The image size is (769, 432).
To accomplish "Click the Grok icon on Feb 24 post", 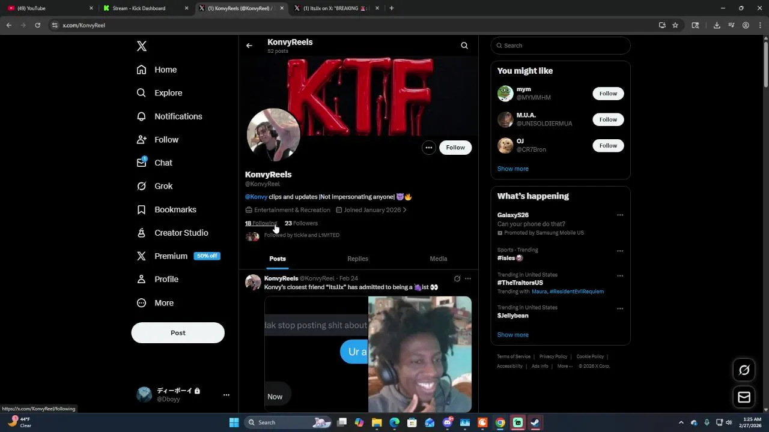I will [457, 278].
